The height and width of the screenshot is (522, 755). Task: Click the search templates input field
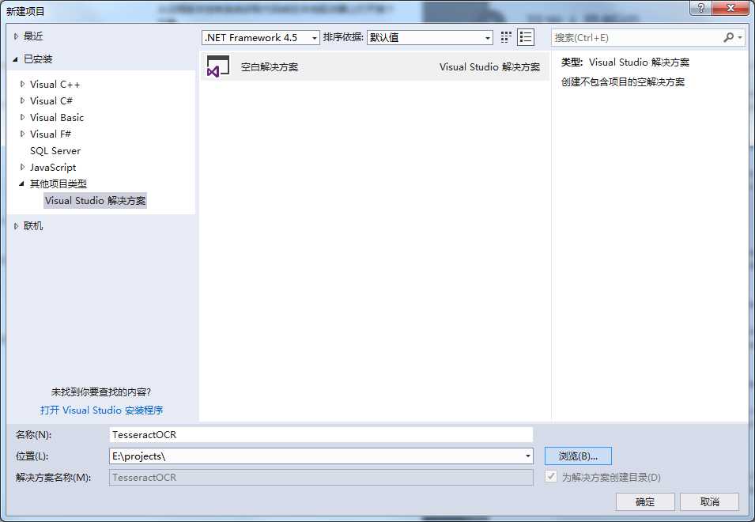click(636, 37)
